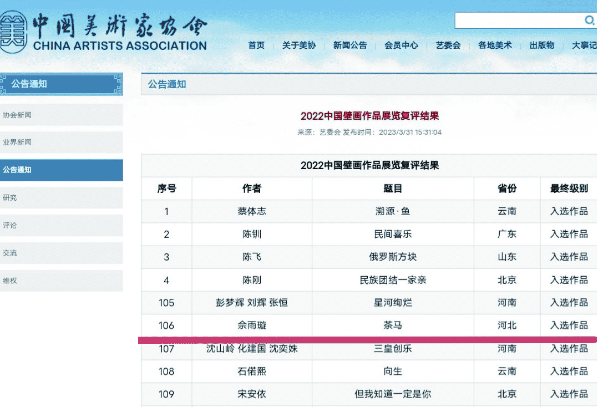598x407 pixels.
Task: Click the 茶马 title cell in row 106
Action: [x=392, y=325]
